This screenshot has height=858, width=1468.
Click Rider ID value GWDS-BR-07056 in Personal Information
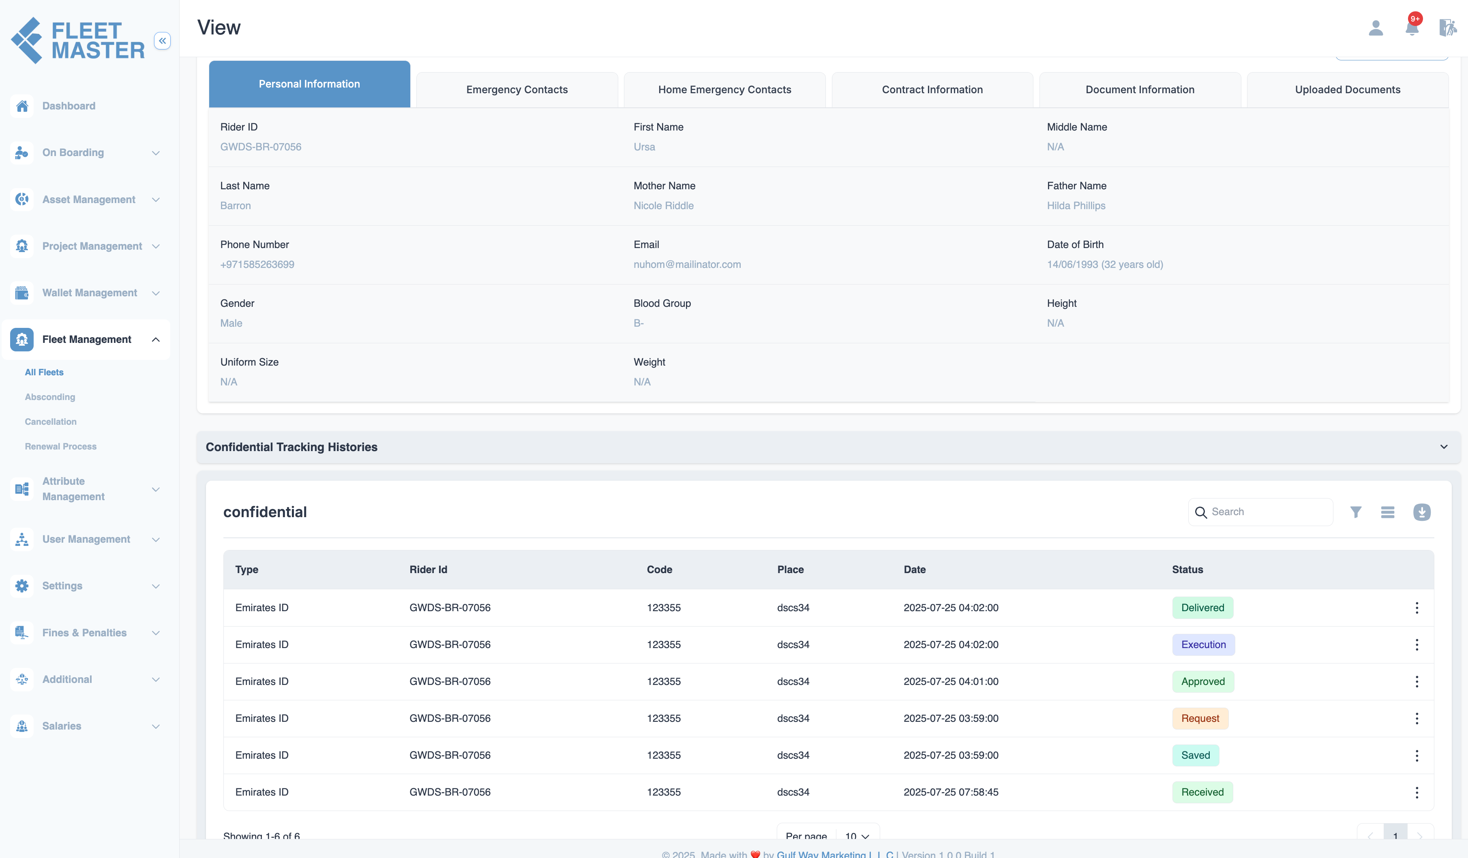tap(260, 147)
